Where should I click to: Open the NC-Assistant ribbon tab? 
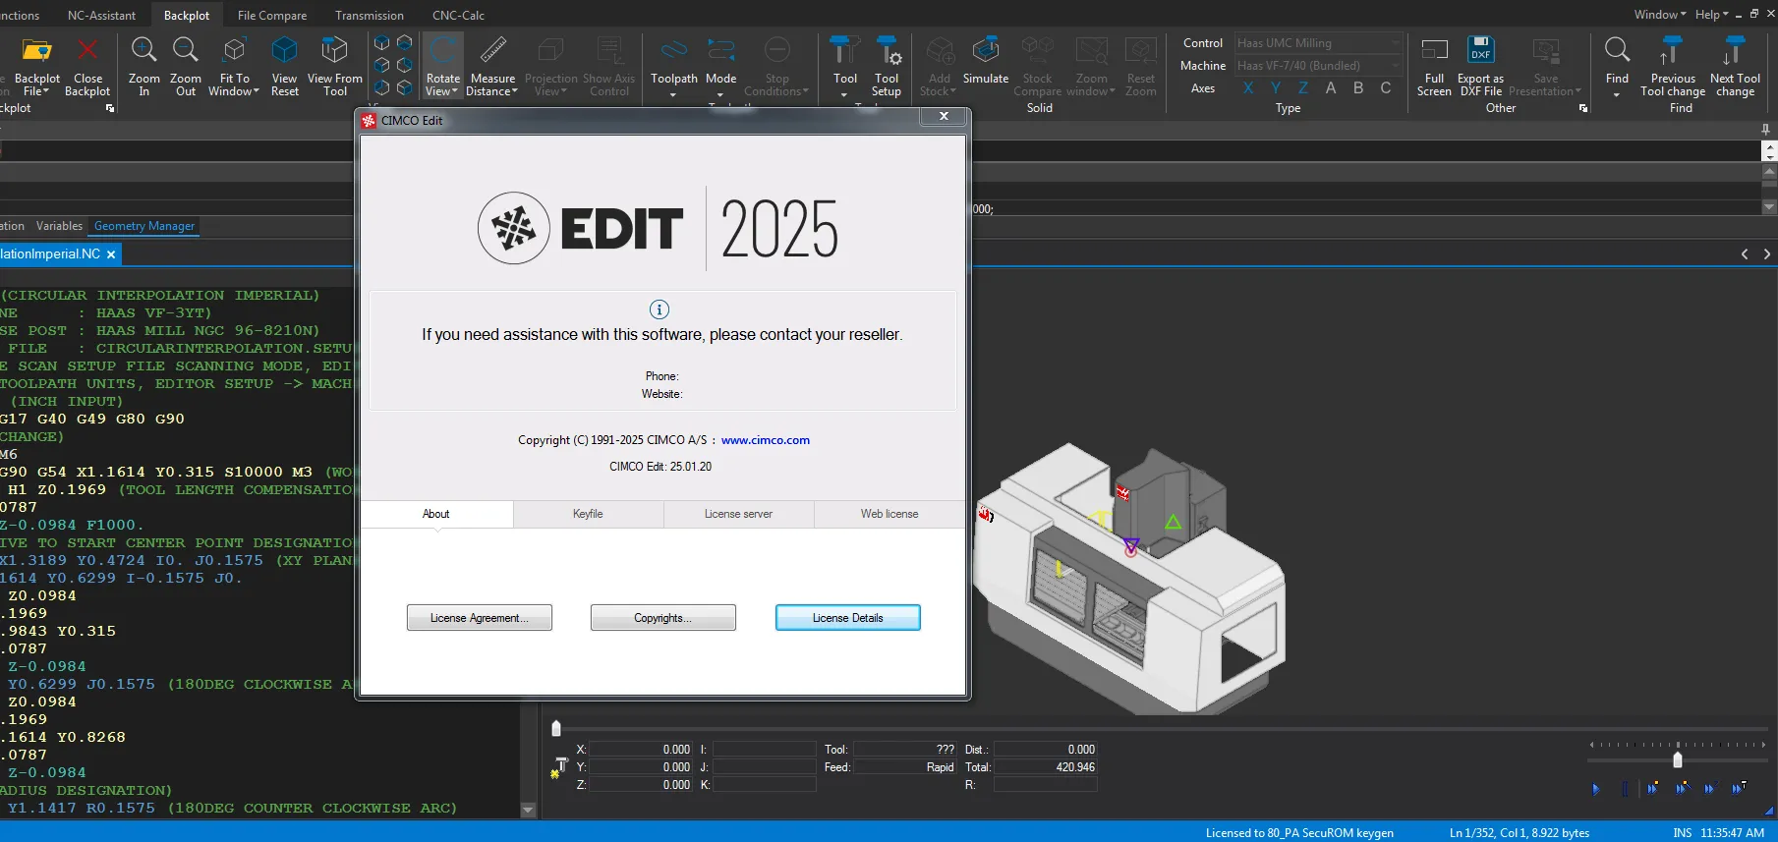[x=101, y=16]
